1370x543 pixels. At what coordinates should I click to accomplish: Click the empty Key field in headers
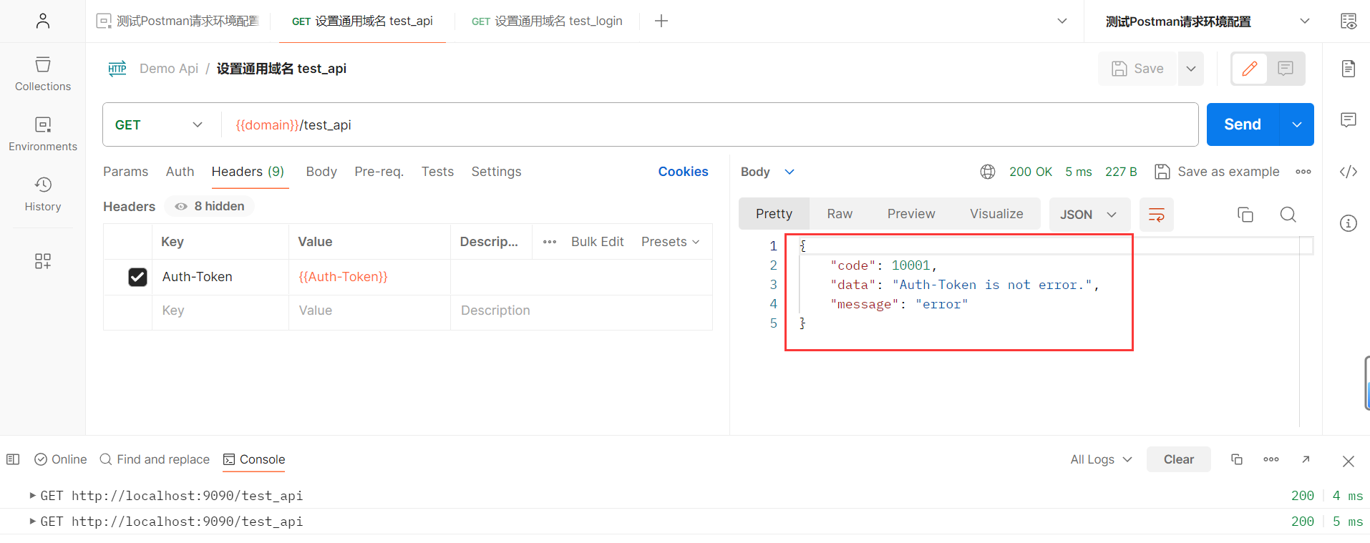(x=220, y=310)
